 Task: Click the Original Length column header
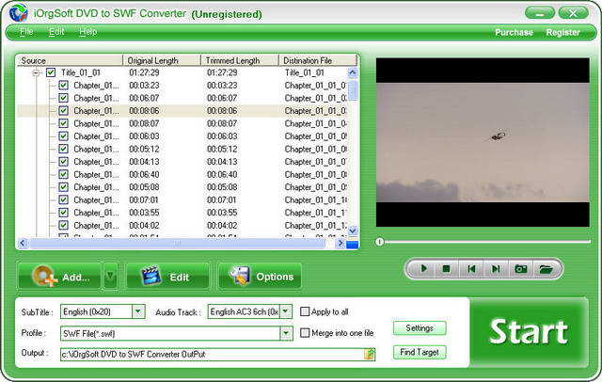pyautogui.click(x=162, y=60)
